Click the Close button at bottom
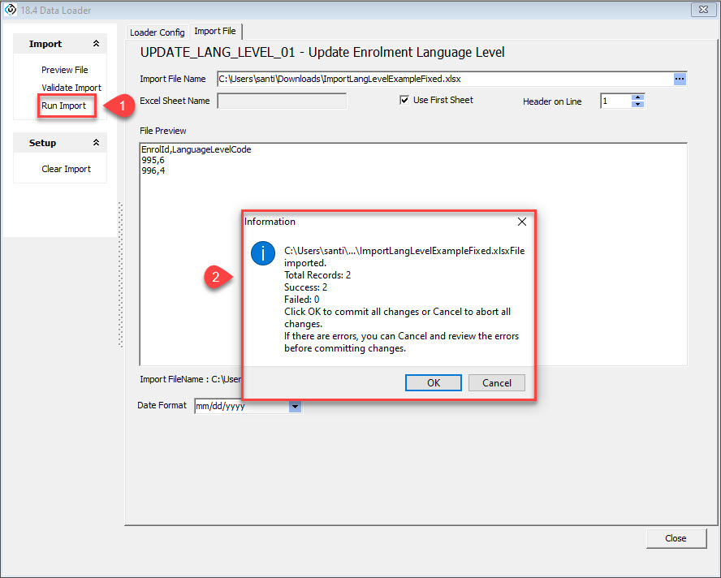Image resolution: width=721 pixels, height=578 pixels. 676,538
